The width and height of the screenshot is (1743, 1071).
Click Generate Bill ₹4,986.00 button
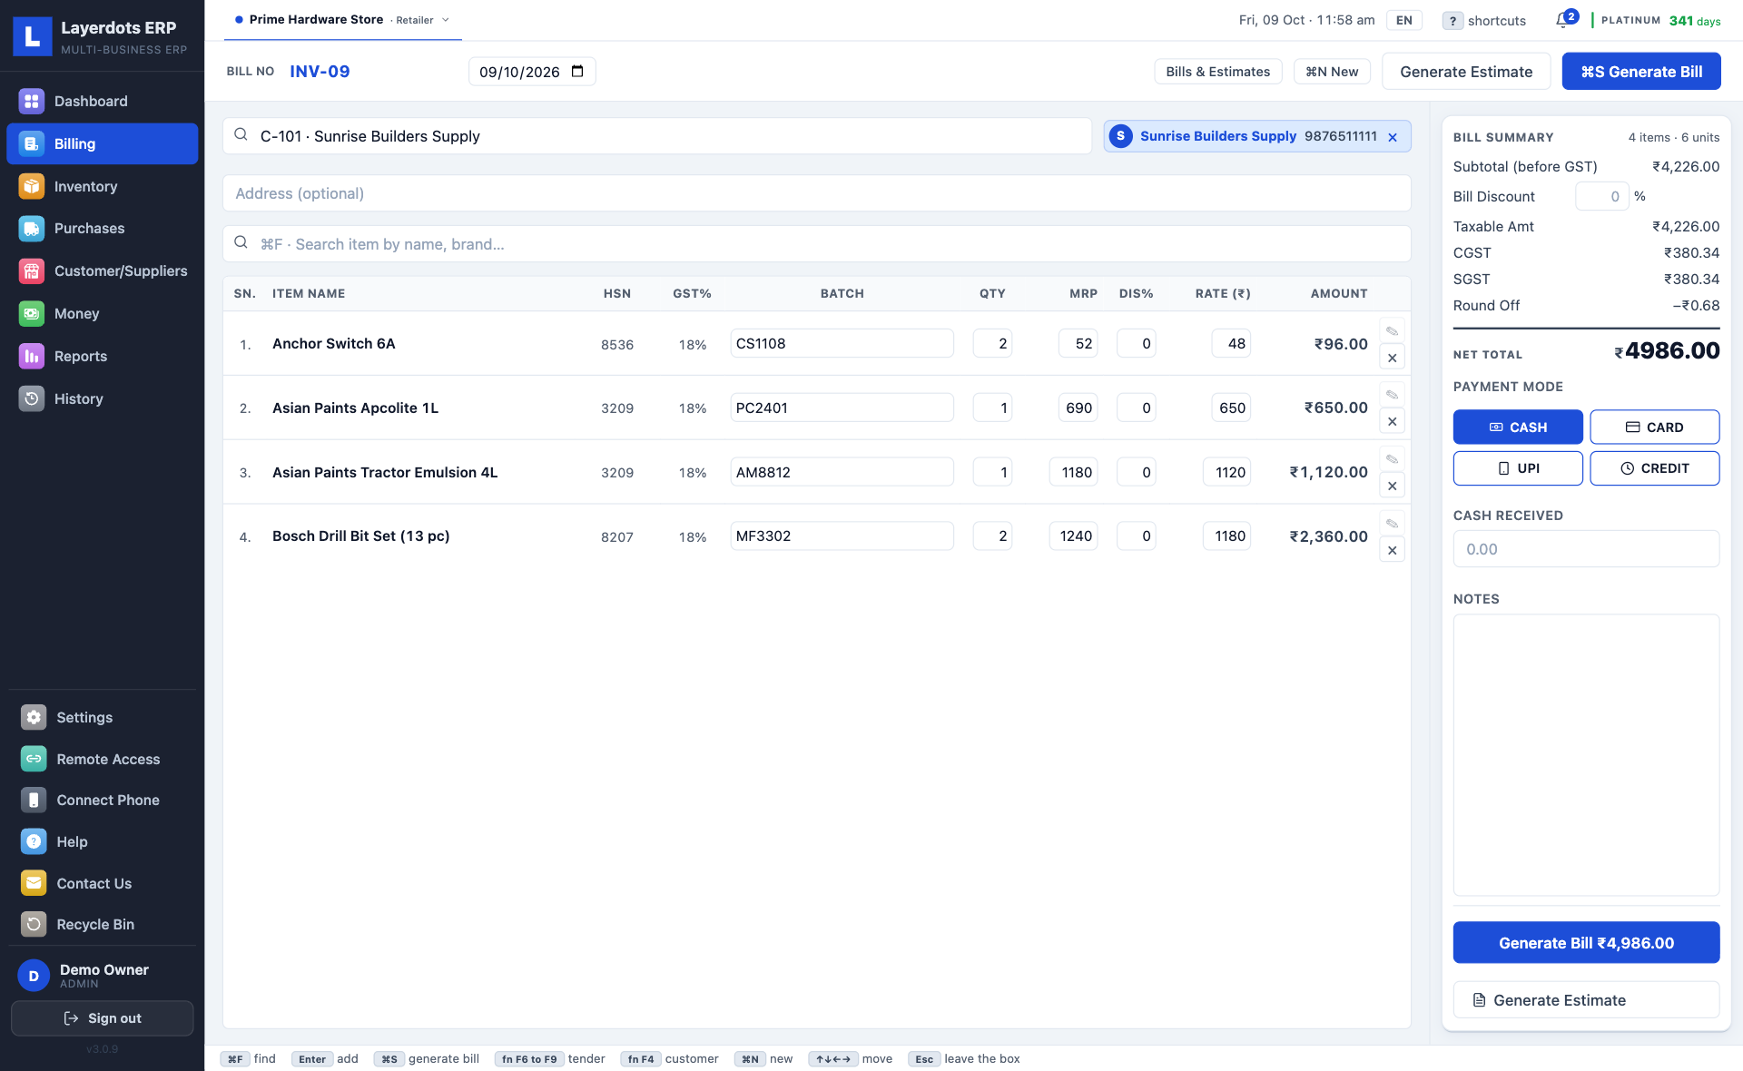click(1586, 943)
